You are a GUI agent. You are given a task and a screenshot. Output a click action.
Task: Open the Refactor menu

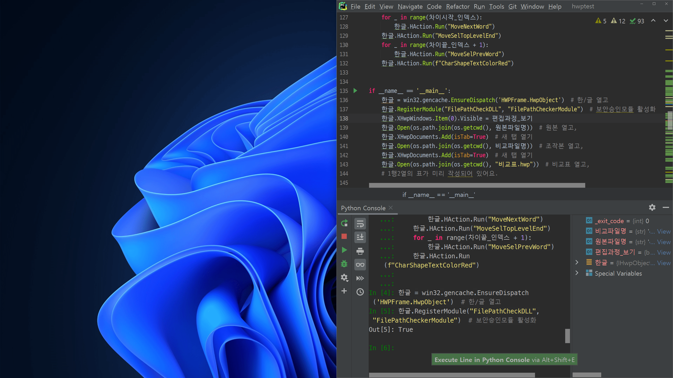coord(458,7)
